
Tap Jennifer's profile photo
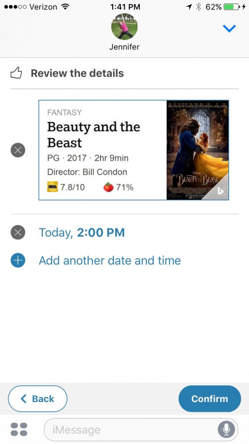(x=124, y=26)
